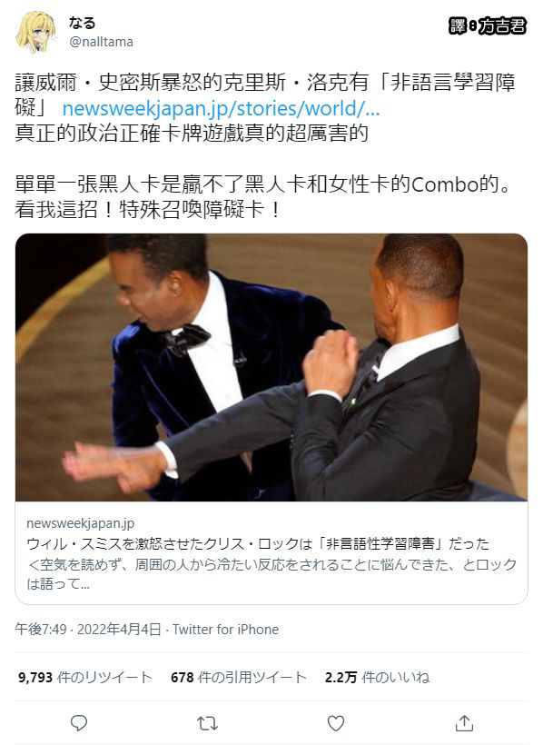View the 9,793 retweets list

tap(85, 677)
